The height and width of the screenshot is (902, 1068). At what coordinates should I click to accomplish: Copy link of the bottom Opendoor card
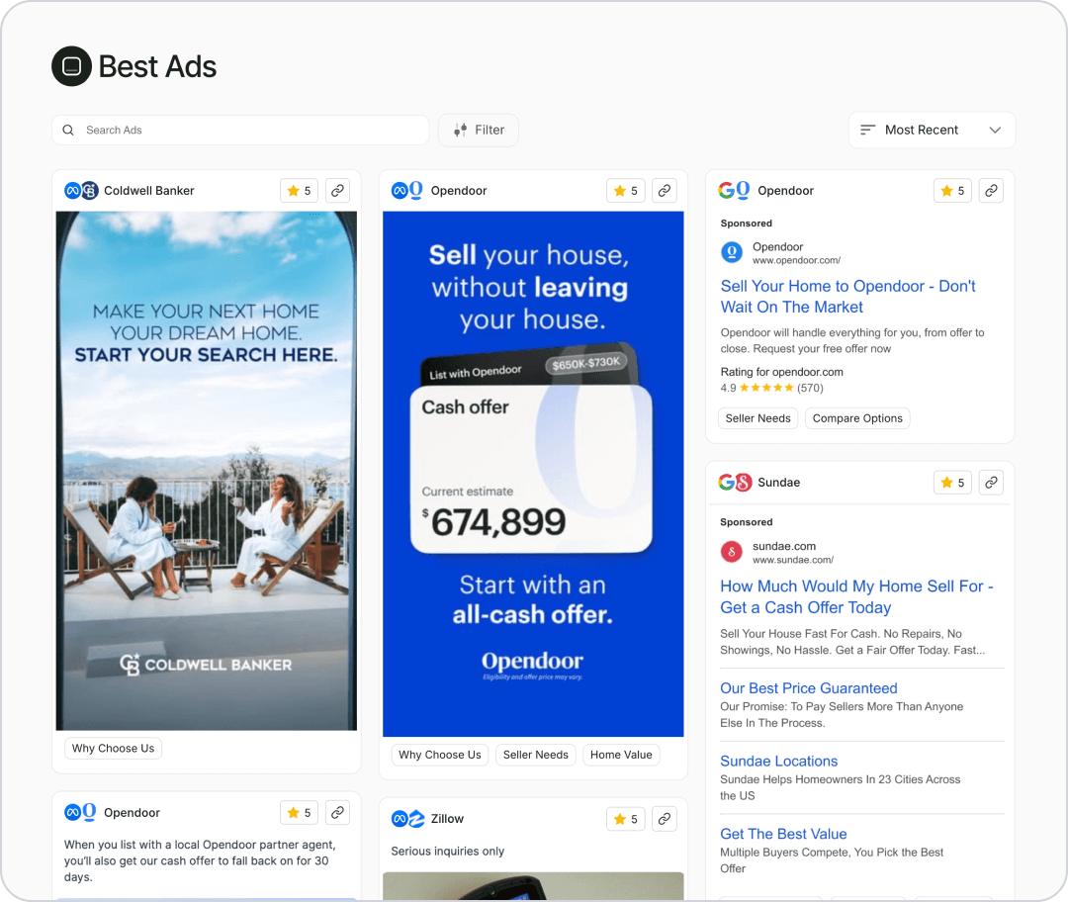(337, 813)
